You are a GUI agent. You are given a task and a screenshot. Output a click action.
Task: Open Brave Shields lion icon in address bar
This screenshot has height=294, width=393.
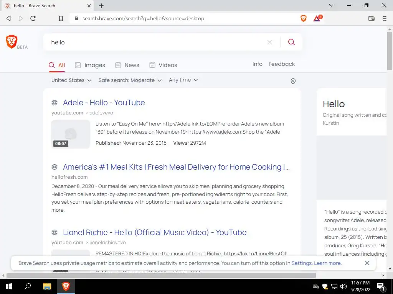[x=304, y=18]
